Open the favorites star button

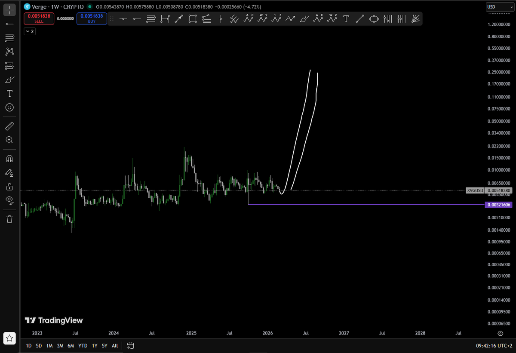[9, 338]
